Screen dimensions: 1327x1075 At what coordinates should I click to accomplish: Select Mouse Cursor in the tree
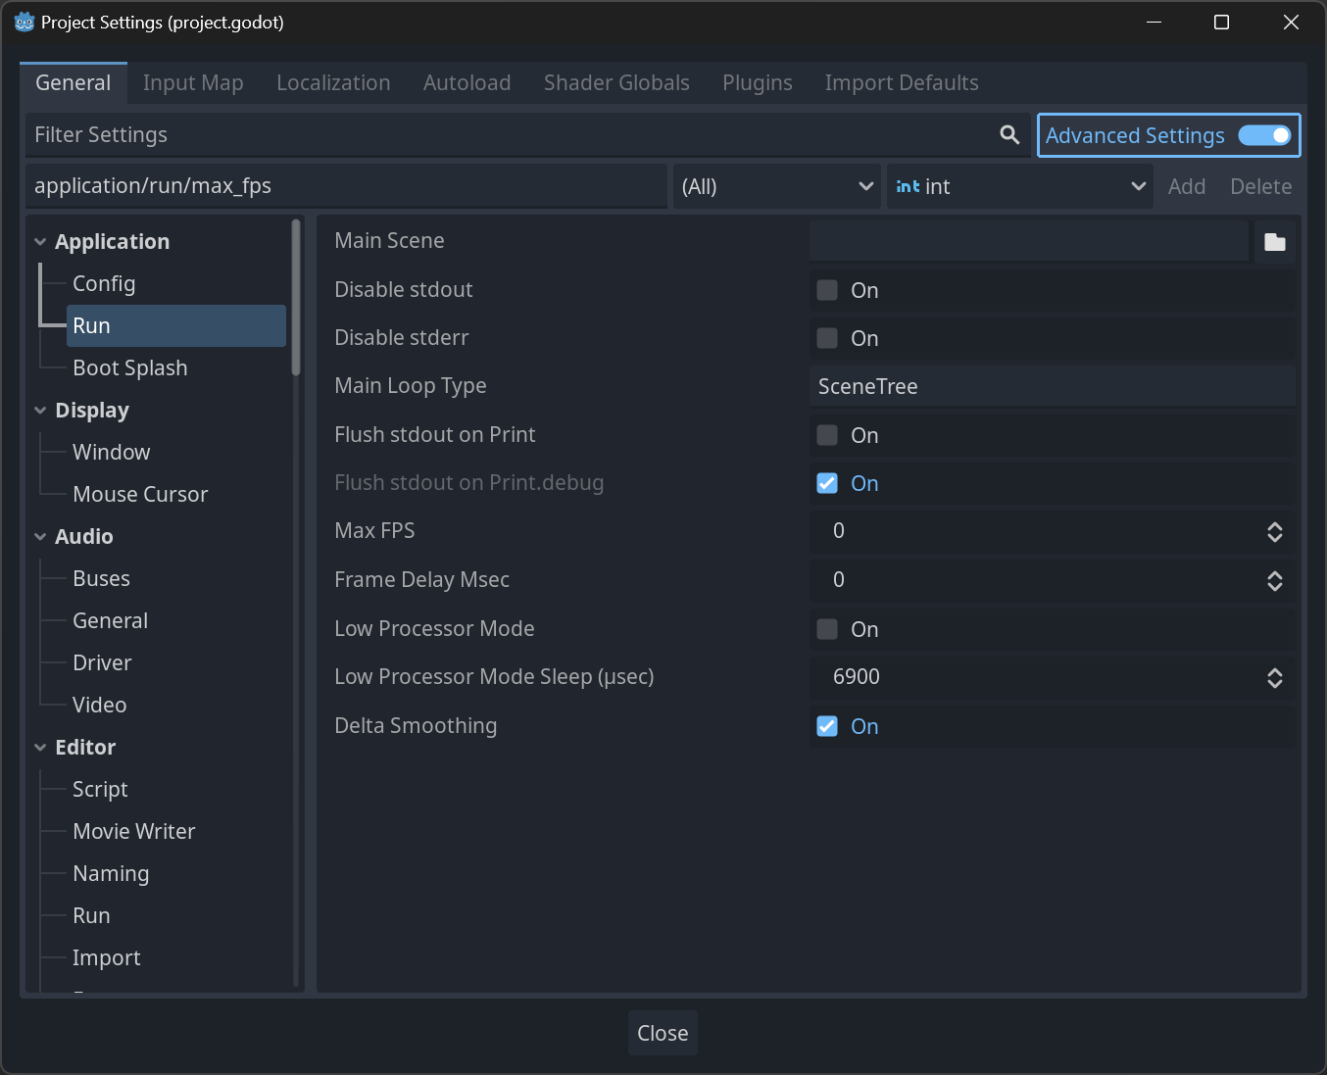tap(140, 495)
